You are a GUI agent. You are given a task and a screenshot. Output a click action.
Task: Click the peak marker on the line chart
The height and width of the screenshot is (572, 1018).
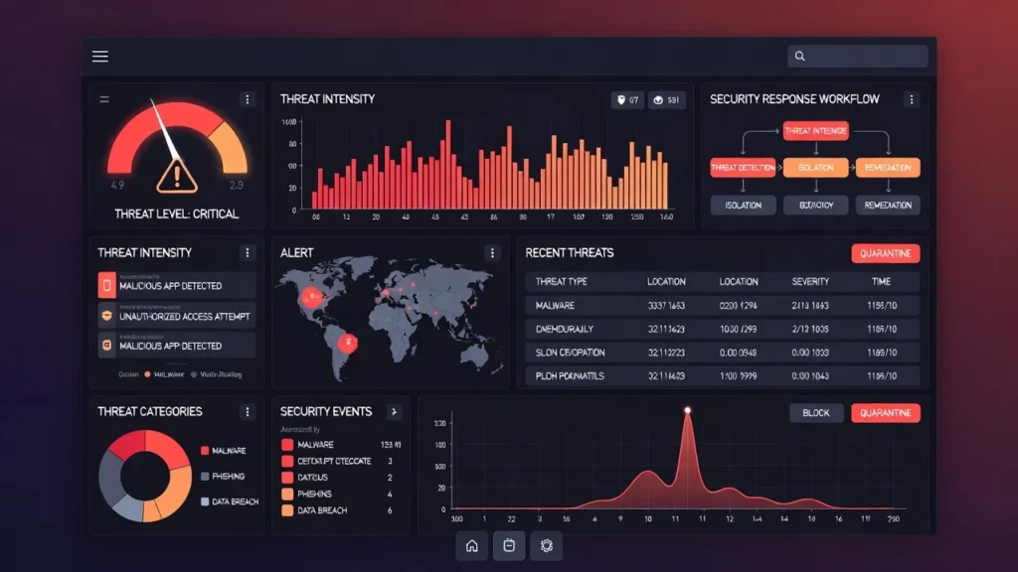click(686, 409)
